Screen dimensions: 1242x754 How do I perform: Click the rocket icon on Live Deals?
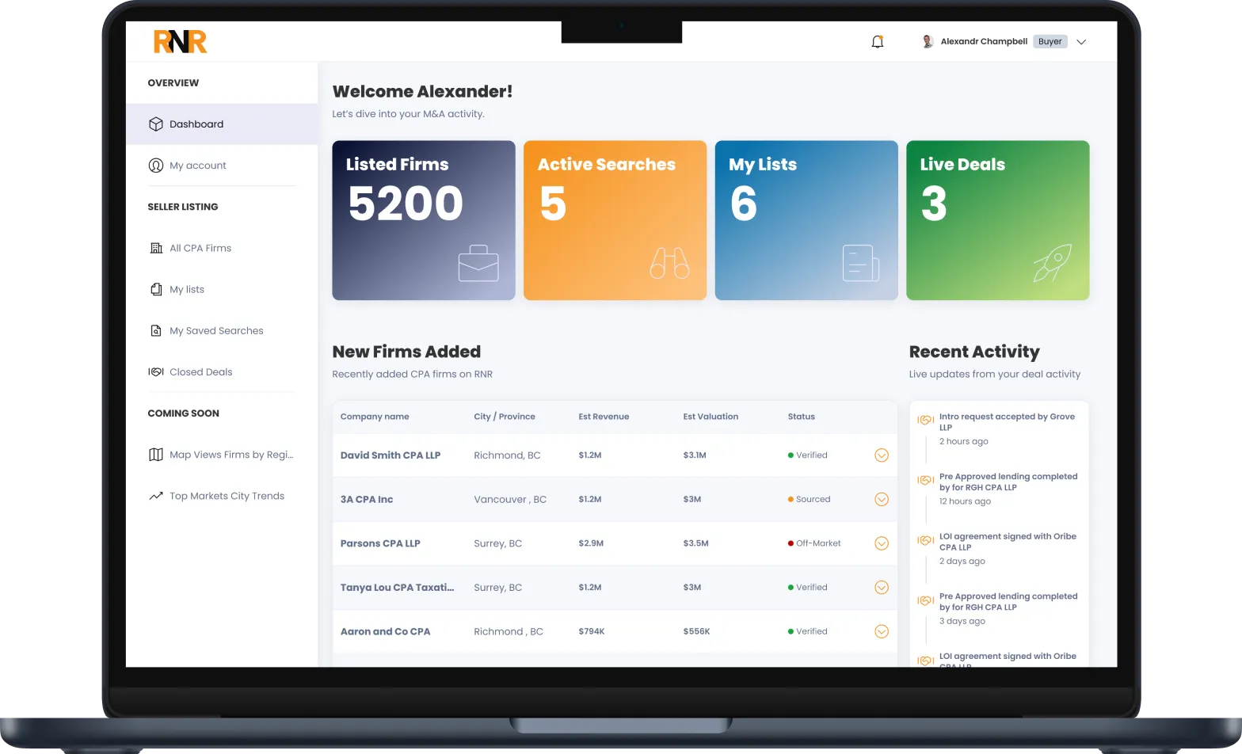tap(1053, 263)
